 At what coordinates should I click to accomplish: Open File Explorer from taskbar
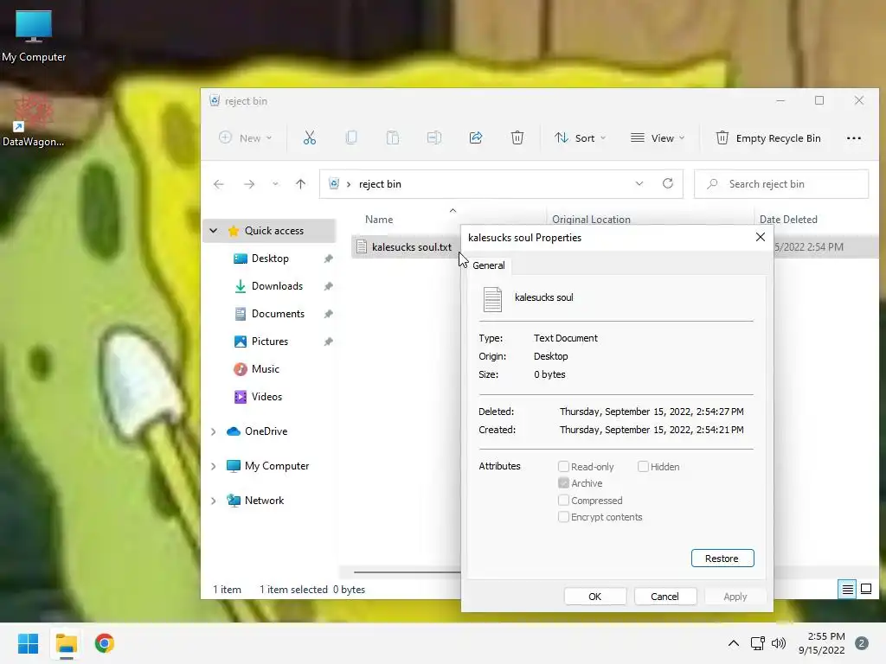66,643
